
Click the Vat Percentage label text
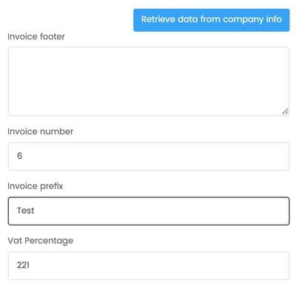41,241
